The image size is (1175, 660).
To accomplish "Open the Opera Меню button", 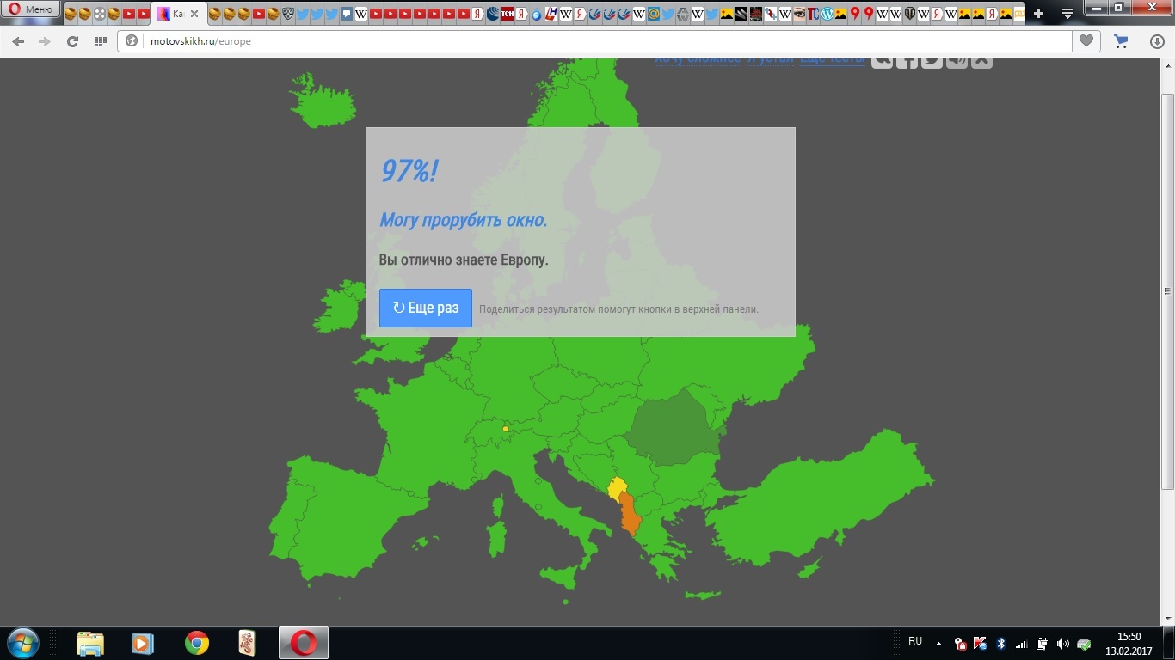I will pos(31,9).
